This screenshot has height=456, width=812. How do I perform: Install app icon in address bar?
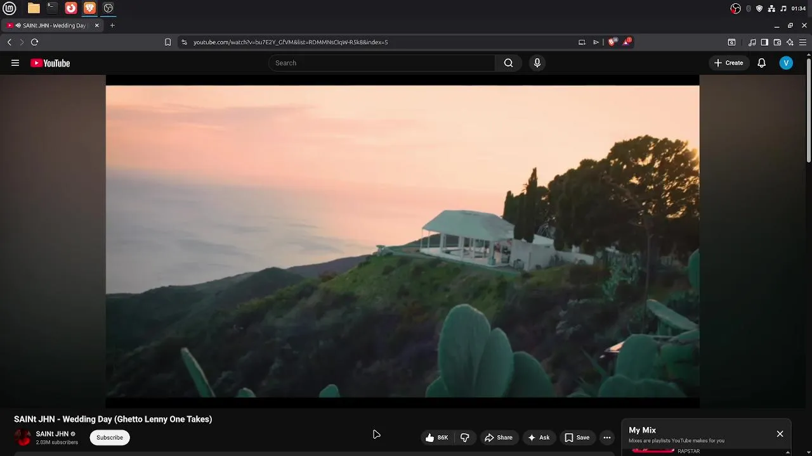click(x=582, y=42)
